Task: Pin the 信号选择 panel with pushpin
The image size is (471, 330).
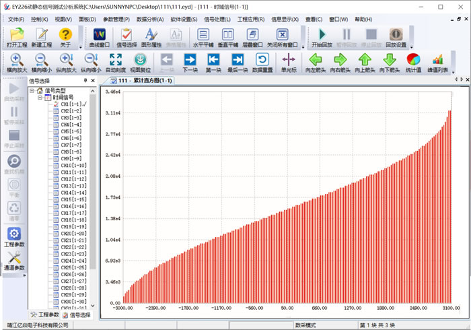Action: (x=85, y=81)
